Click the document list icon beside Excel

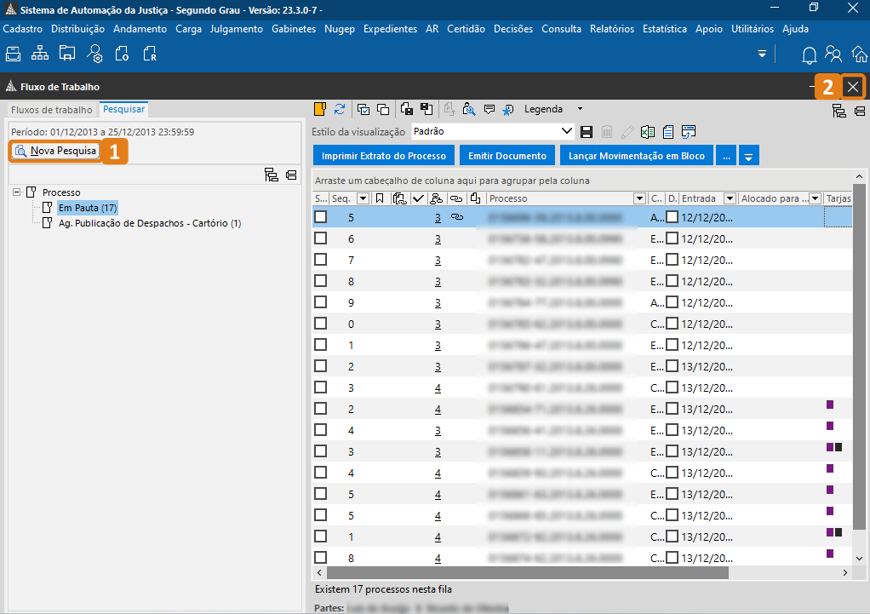tap(668, 131)
